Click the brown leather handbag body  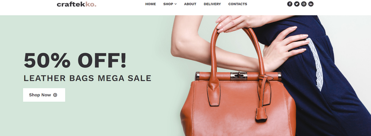pyautogui.click(x=238, y=108)
